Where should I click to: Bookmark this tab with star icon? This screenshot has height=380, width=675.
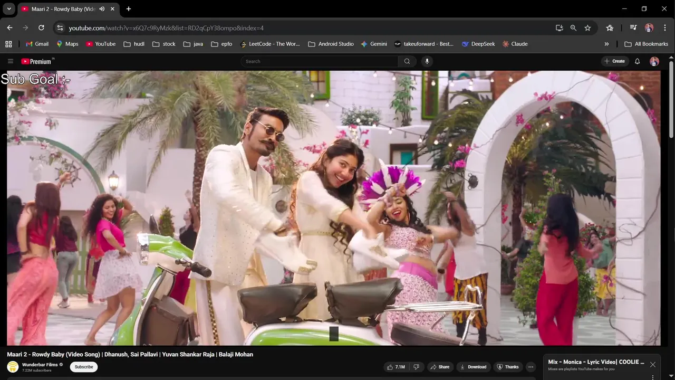(x=587, y=28)
